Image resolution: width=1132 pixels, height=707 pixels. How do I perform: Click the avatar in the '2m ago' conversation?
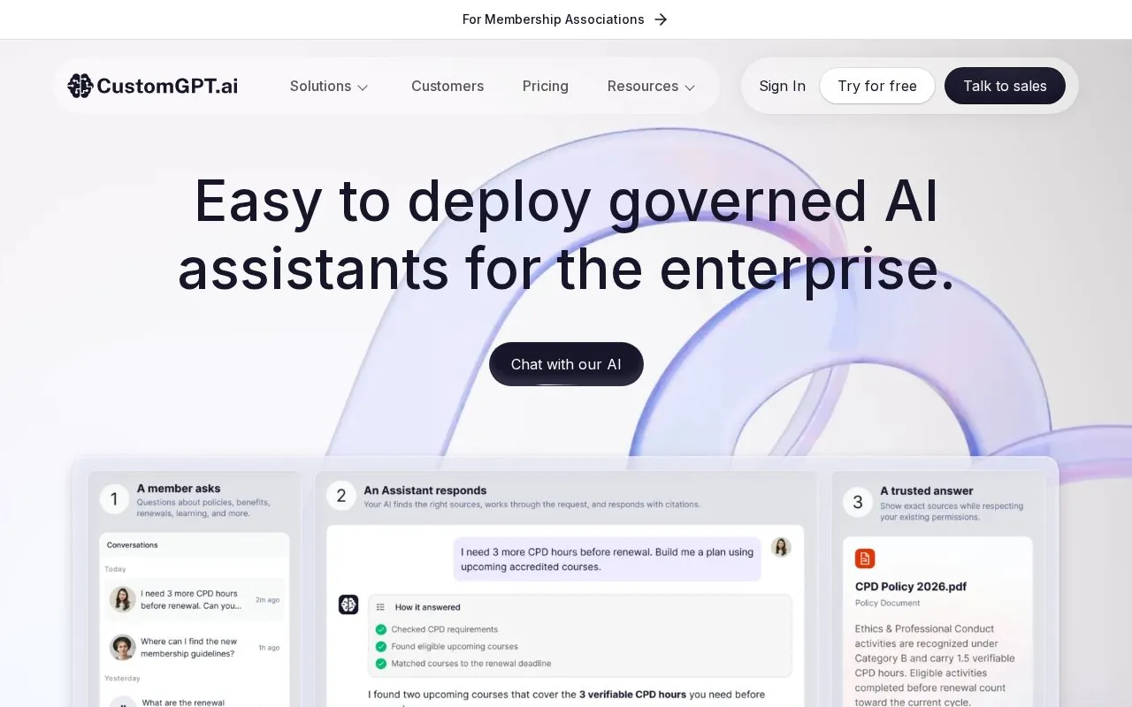(x=122, y=599)
